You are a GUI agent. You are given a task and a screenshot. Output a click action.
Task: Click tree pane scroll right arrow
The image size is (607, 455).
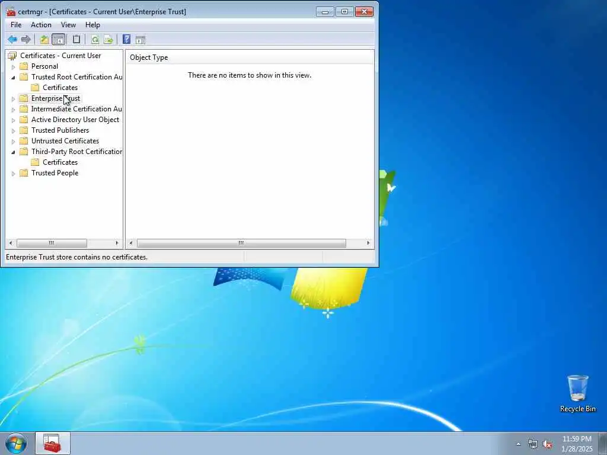click(x=117, y=243)
